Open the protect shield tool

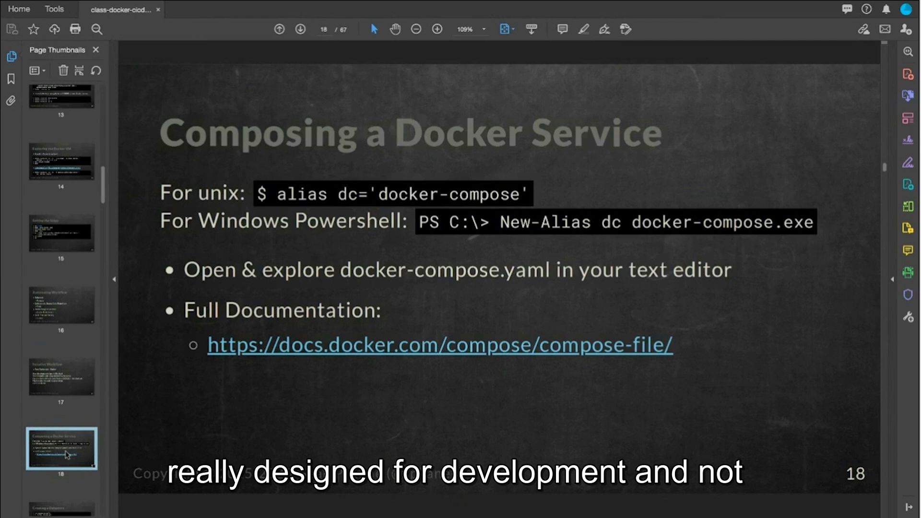[x=908, y=294]
